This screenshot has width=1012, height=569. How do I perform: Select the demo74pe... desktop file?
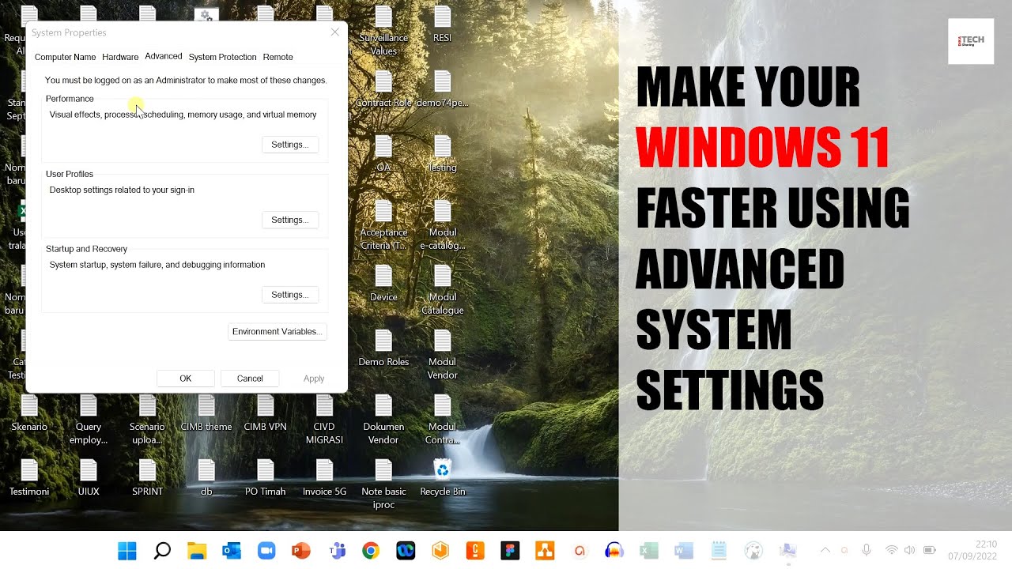click(443, 89)
